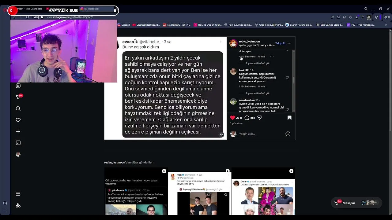
Task: Open profile avatar in Instagram sidebar
Action: (x=18, y=154)
